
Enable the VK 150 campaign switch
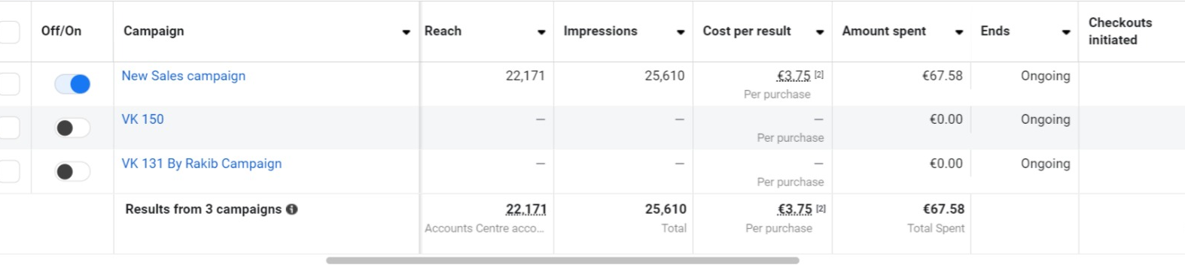click(72, 128)
